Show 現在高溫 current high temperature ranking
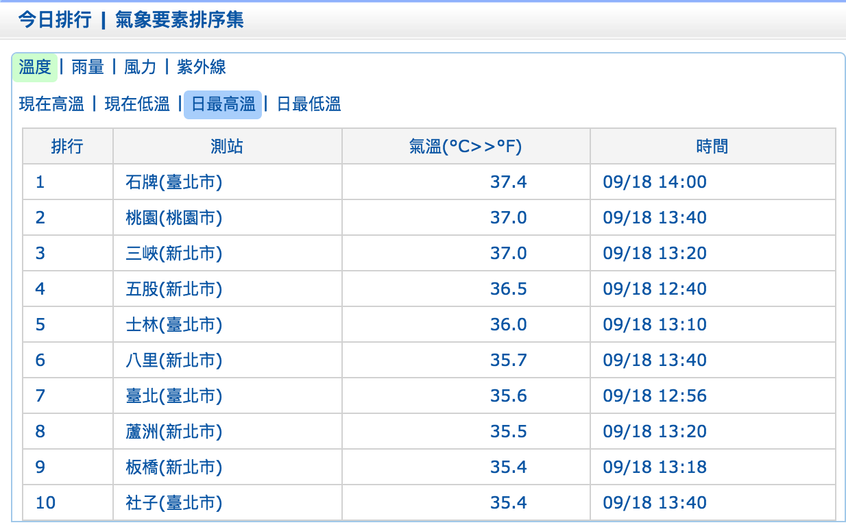This screenshot has width=846, height=525. click(51, 104)
